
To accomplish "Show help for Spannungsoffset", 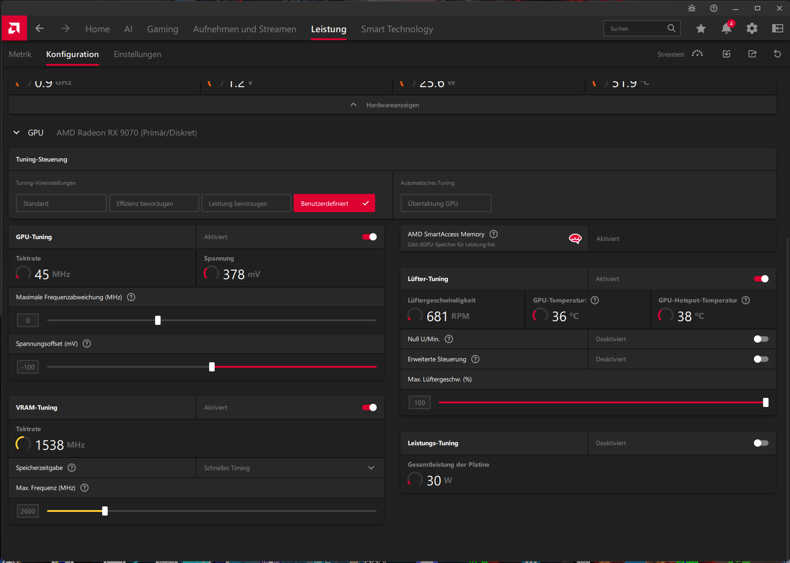I will coord(87,344).
